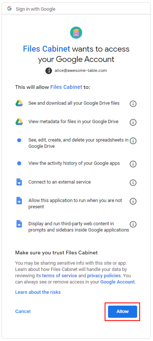Screen dimensions: 153x341
Task: Cancel the sign-in request
Action: coord(23,312)
